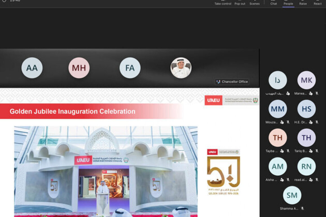Click Take control of the presentation
Screen dimensions: 326x217
coord(223,3)
